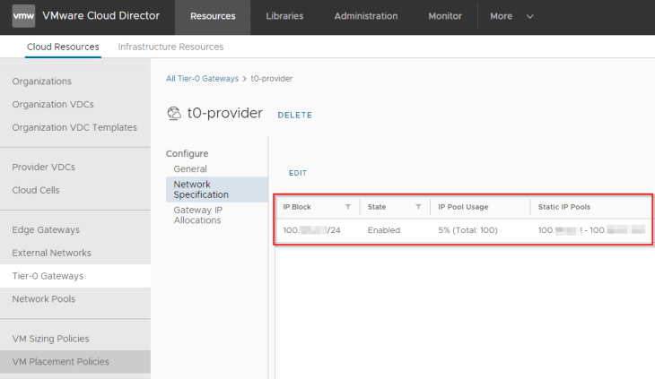This screenshot has width=655, height=379.
Task: Open the Administration menu
Action: pos(365,16)
